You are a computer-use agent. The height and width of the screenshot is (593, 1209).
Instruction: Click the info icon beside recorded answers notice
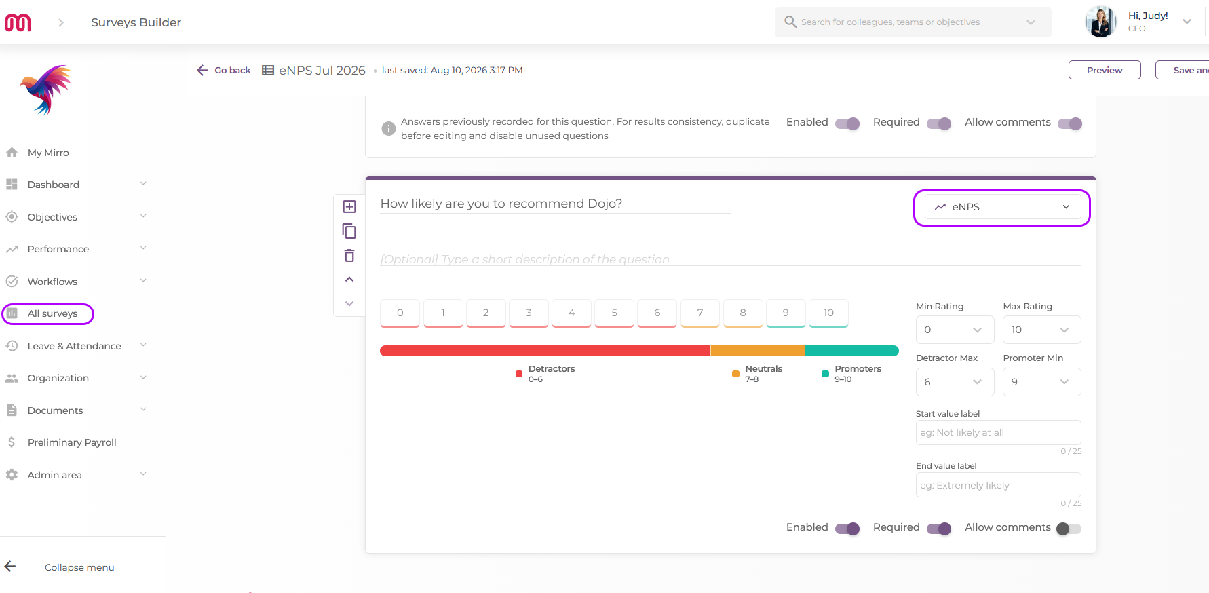(x=389, y=128)
